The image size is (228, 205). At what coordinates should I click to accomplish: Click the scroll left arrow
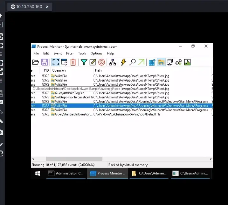[x=33, y=159]
